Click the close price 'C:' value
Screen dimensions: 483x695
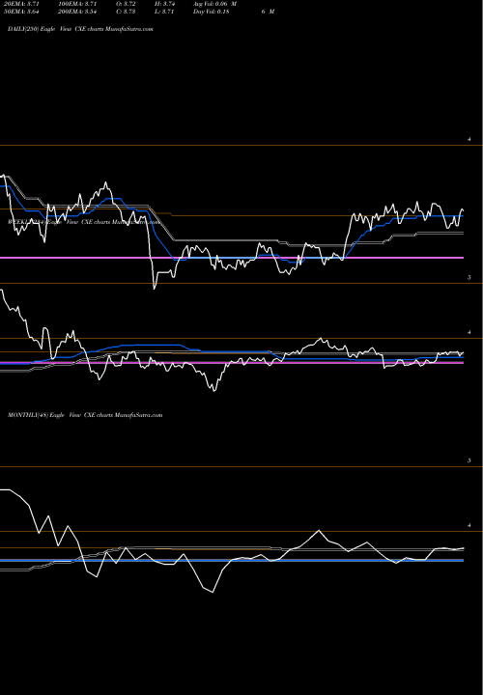126,12
